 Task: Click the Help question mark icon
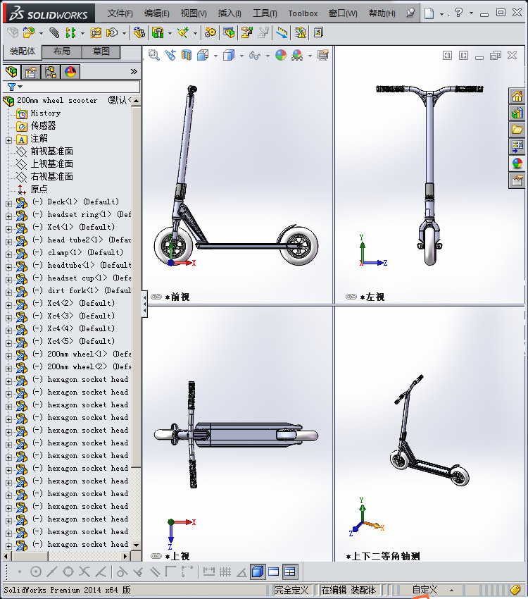pos(458,13)
